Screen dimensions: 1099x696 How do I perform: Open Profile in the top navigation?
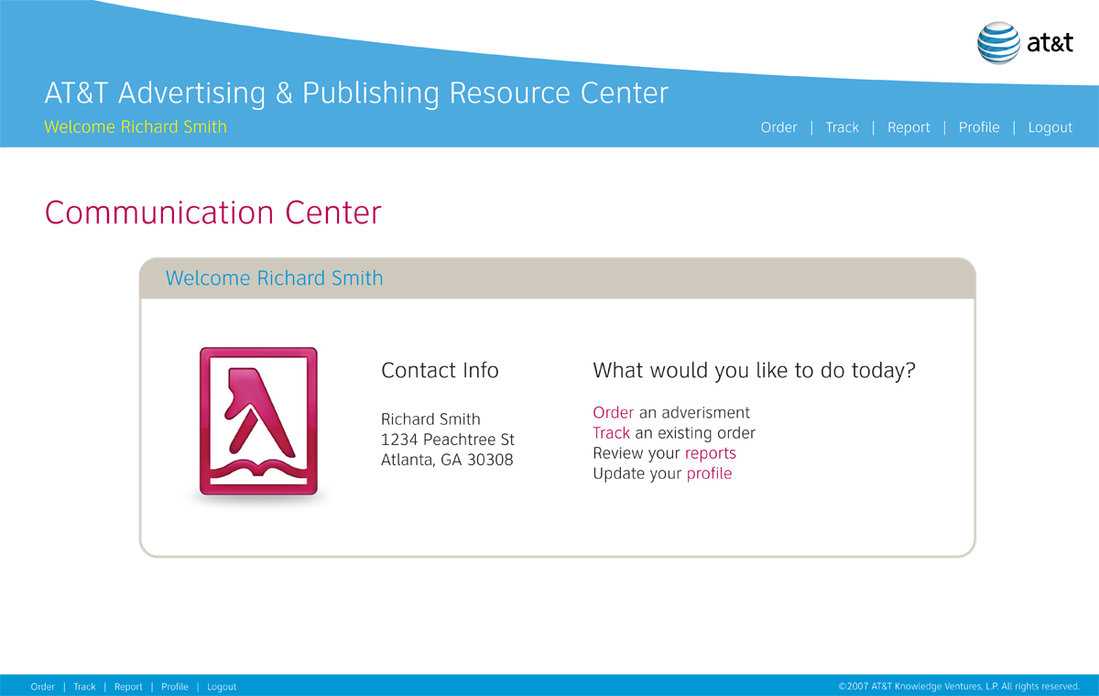pos(979,127)
